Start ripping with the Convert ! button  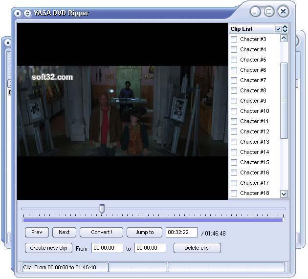point(101,232)
